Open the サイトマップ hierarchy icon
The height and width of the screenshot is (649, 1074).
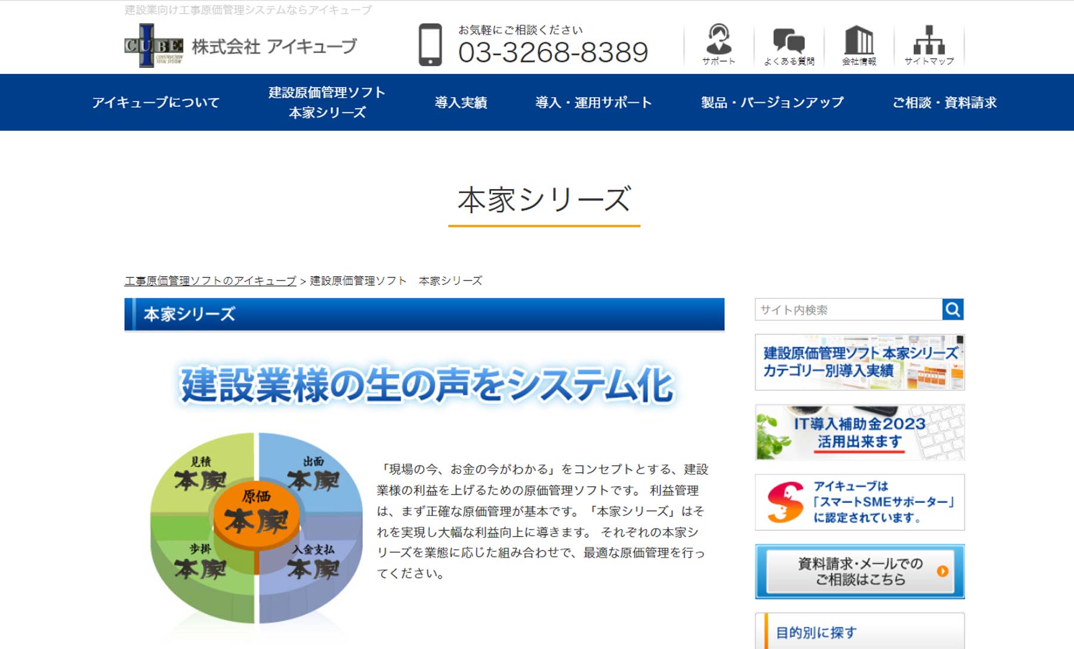click(x=929, y=45)
